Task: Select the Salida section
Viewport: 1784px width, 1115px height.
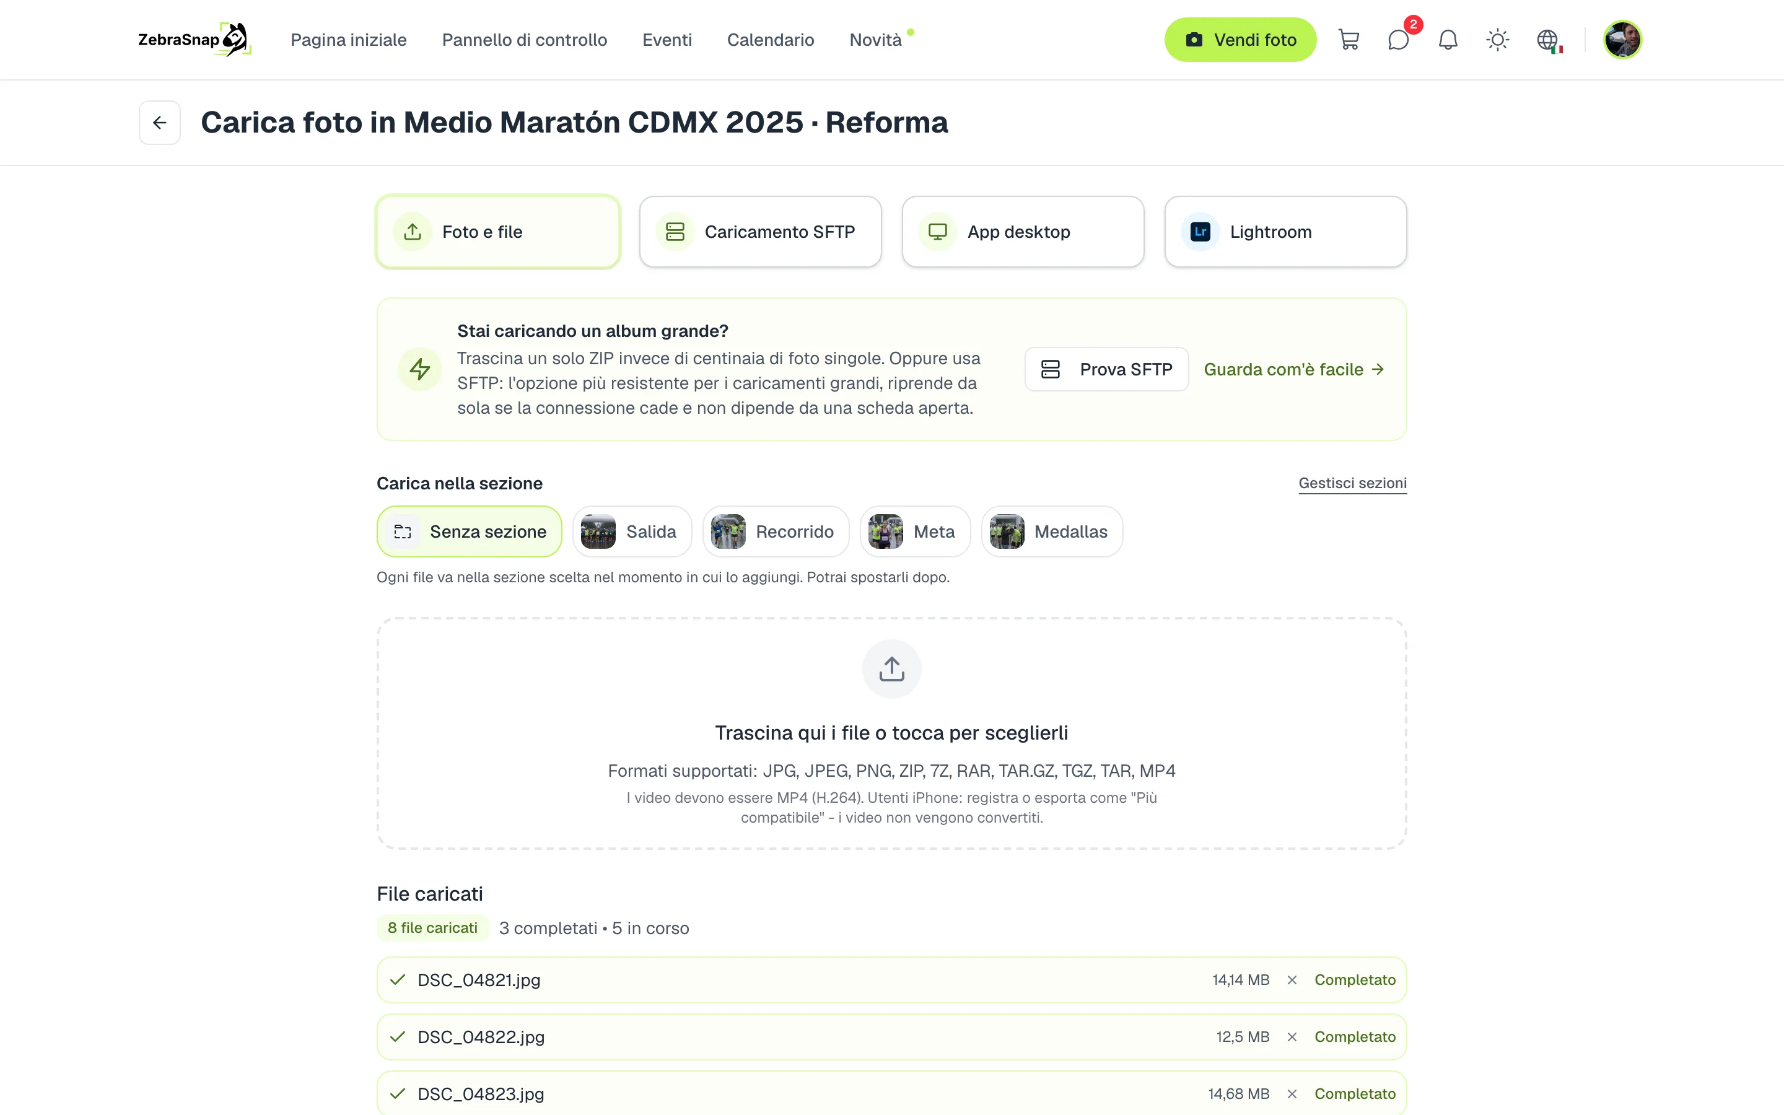Action: (632, 531)
